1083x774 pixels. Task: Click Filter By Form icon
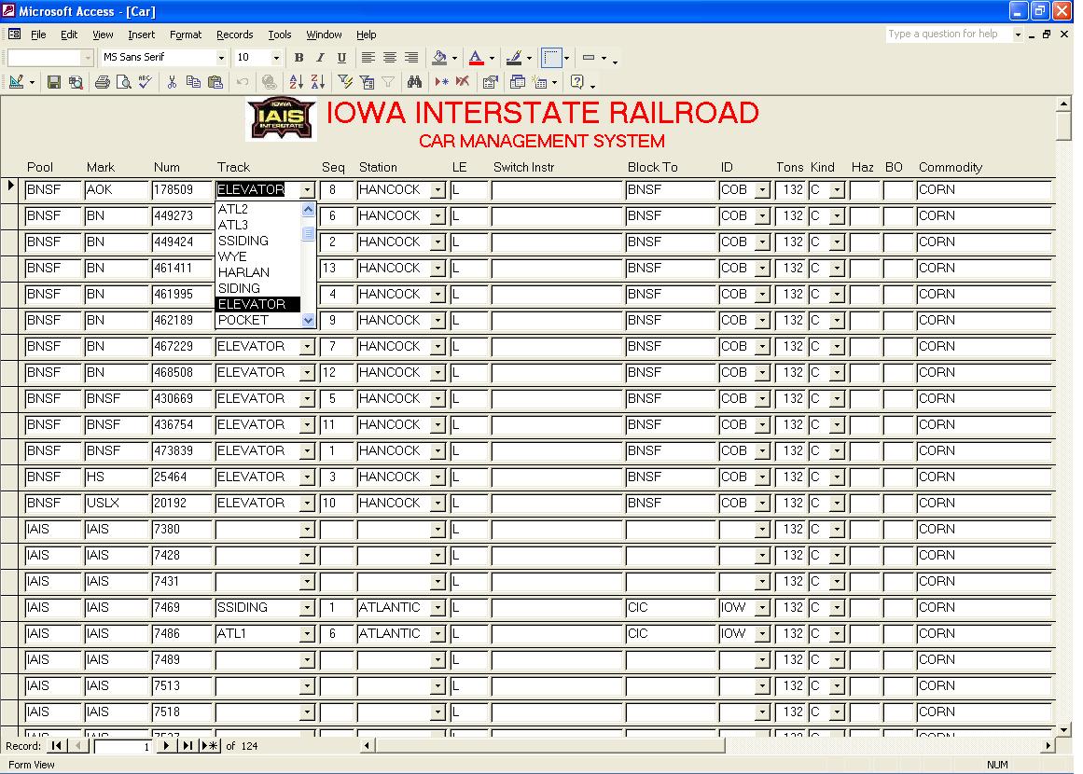pyautogui.click(x=367, y=82)
